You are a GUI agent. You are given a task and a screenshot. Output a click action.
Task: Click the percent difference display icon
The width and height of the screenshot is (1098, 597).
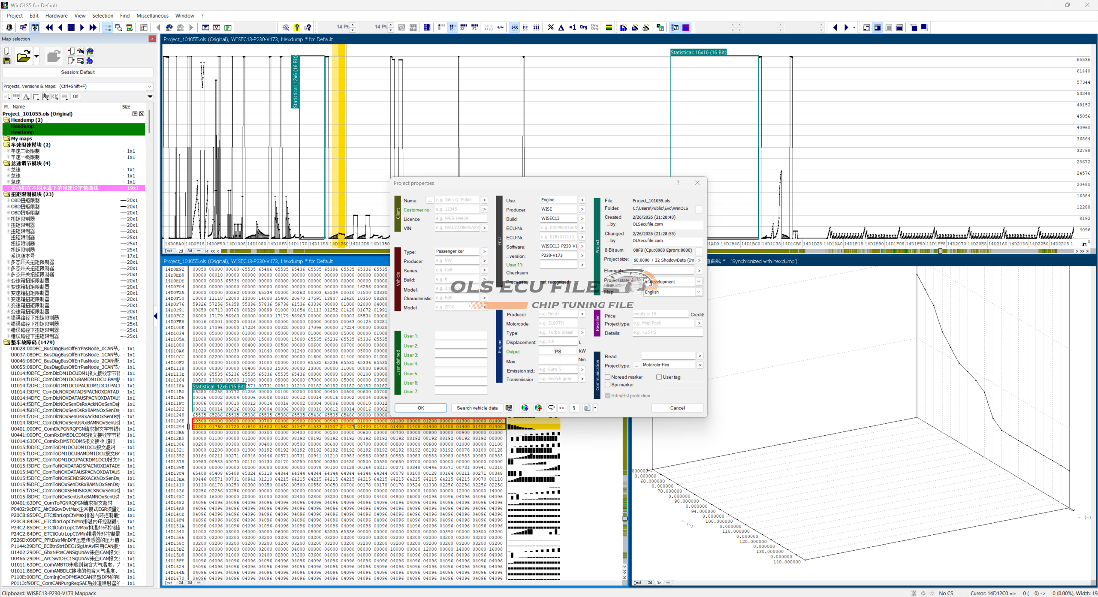pos(551,27)
